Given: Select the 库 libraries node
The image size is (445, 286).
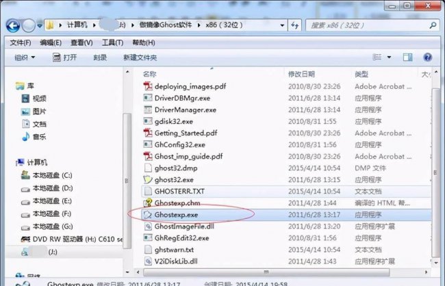Looking at the screenshot, I should tap(25, 86).
